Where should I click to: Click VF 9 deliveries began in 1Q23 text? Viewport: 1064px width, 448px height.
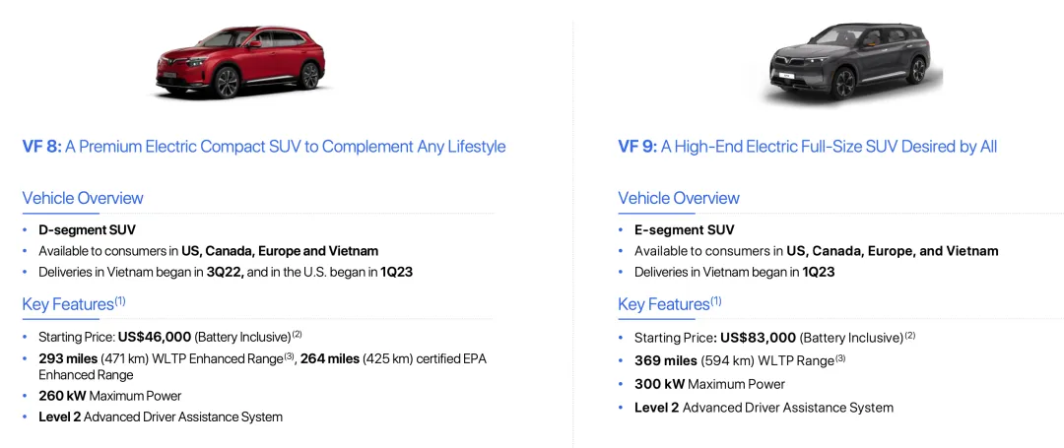(x=734, y=272)
